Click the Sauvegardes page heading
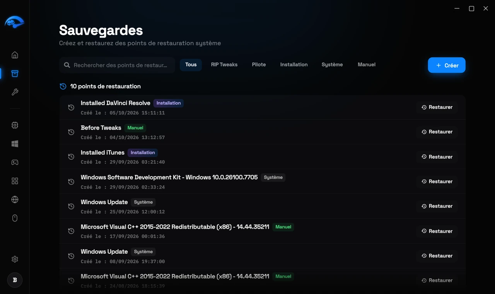The height and width of the screenshot is (294, 495). click(101, 30)
